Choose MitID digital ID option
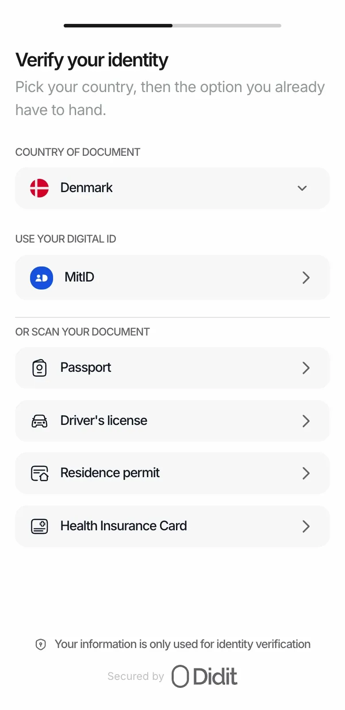The height and width of the screenshot is (710, 345). (x=172, y=278)
